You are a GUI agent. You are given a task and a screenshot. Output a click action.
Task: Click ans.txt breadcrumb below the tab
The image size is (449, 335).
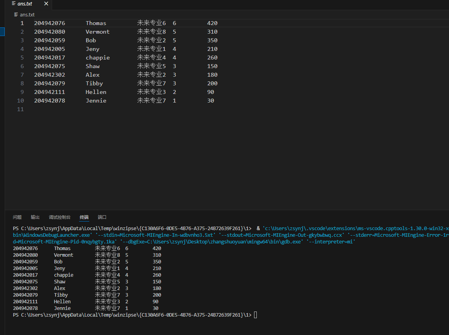27,14
